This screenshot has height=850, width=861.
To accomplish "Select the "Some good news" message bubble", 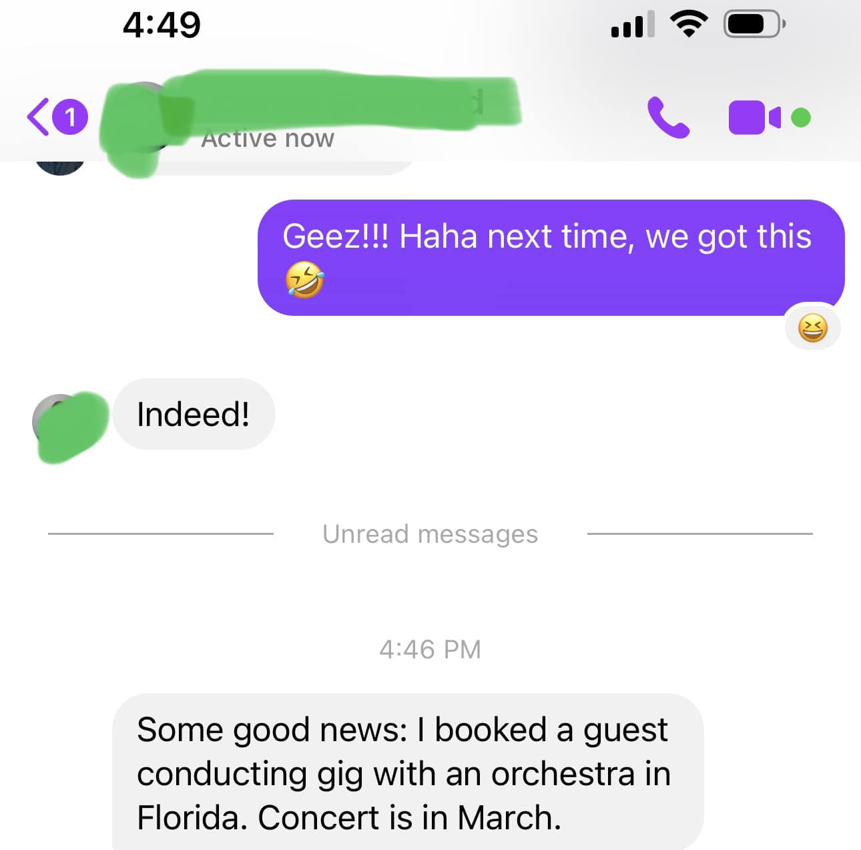I will (x=408, y=772).
